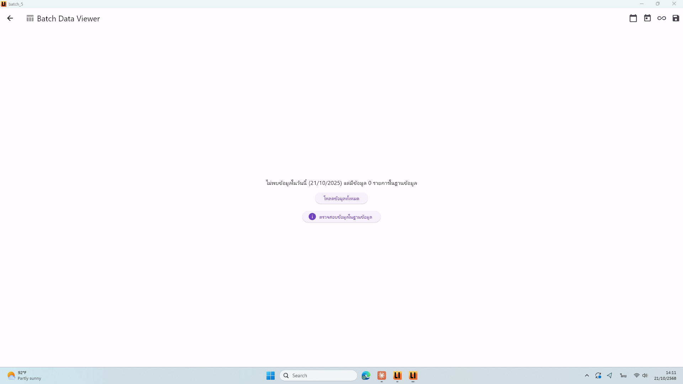Open the weather widget showing 92°F

24,375
